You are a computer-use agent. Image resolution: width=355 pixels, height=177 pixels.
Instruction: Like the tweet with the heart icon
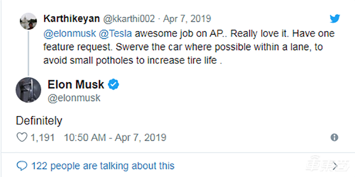[22, 138]
